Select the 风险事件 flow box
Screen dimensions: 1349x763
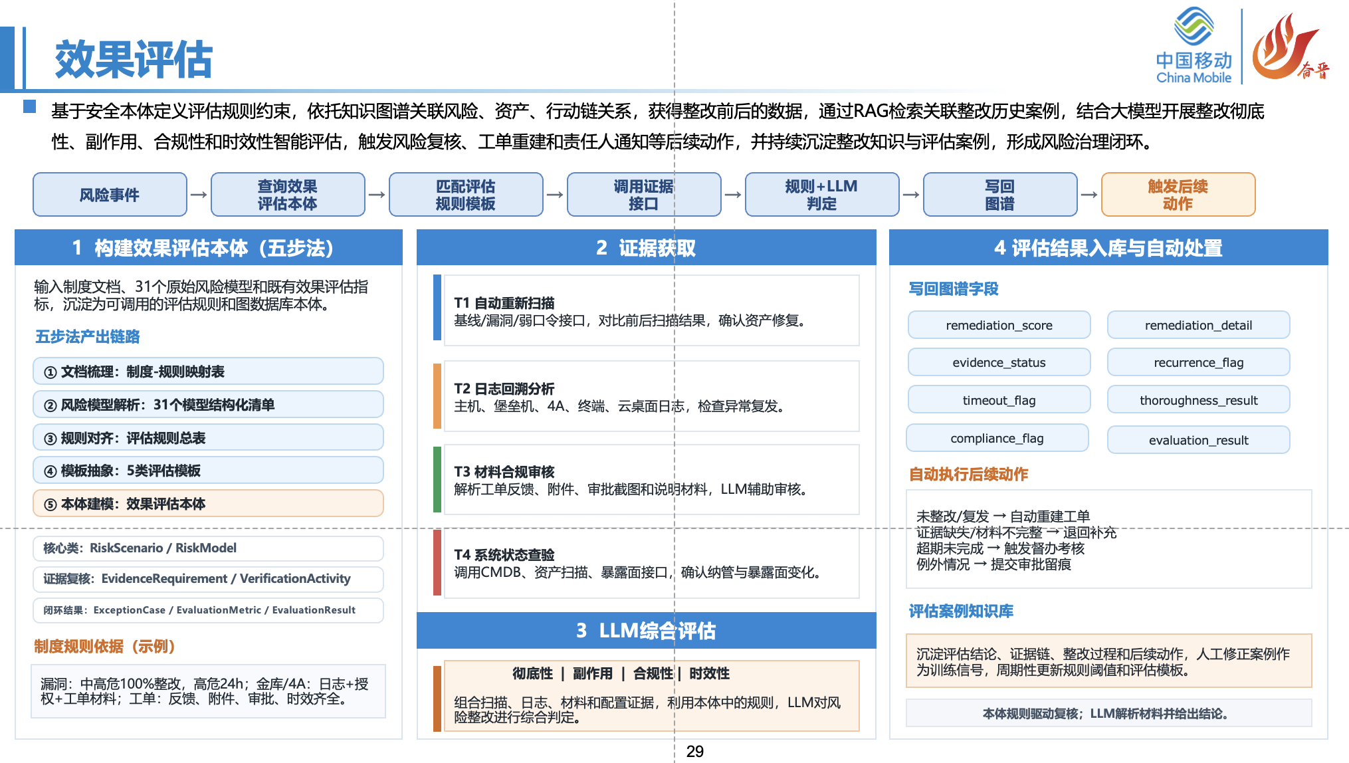coord(110,195)
